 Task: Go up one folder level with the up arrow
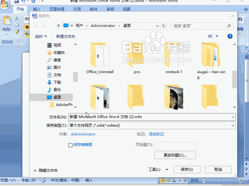(58, 26)
